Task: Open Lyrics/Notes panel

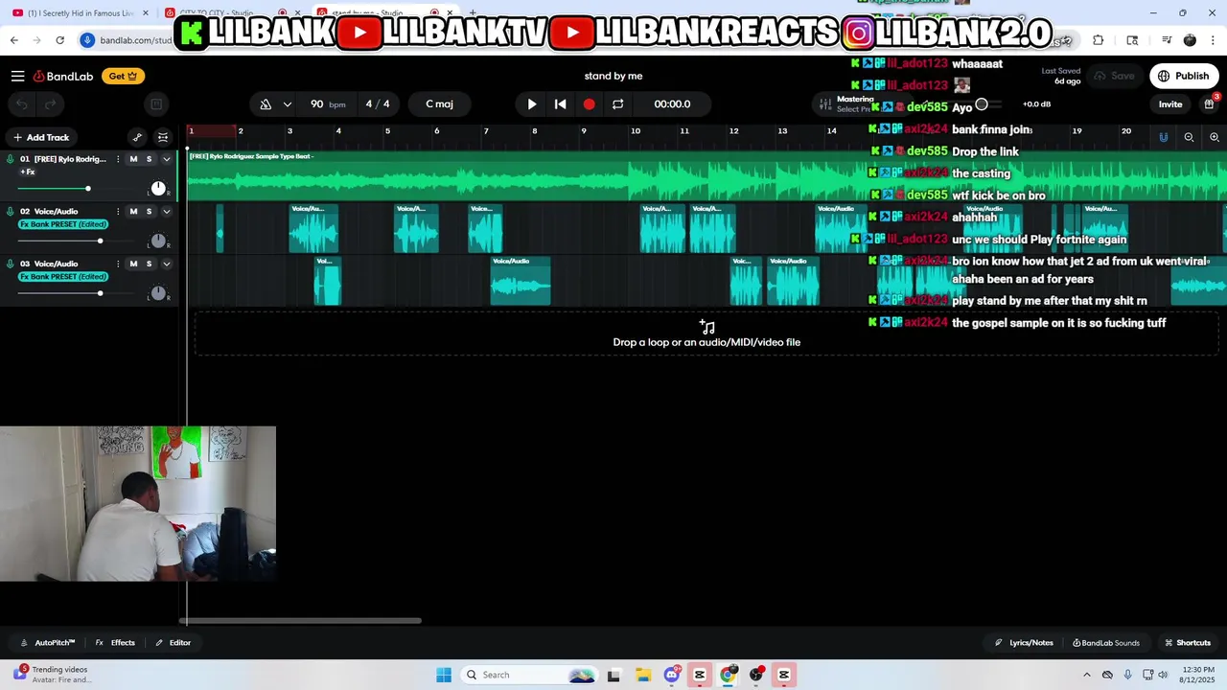Action: (x=1024, y=643)
